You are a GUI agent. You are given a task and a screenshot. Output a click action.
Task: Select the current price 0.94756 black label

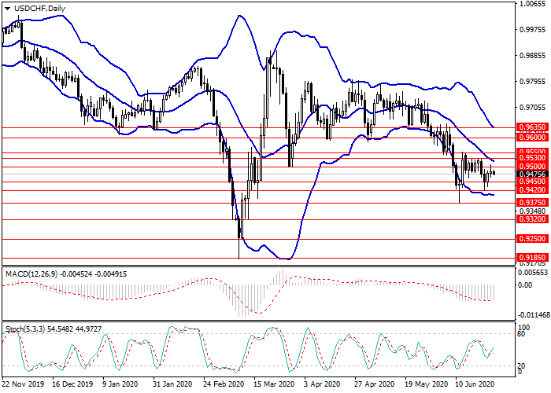530,174
